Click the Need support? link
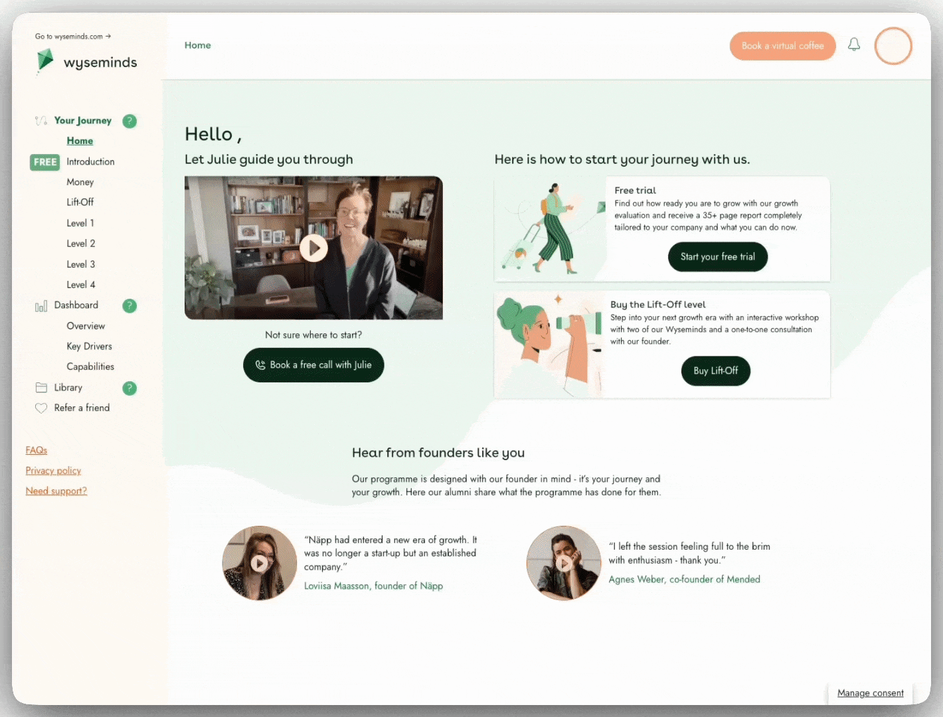The width and height of the screenshot is (943, 717). pos(56,491)
